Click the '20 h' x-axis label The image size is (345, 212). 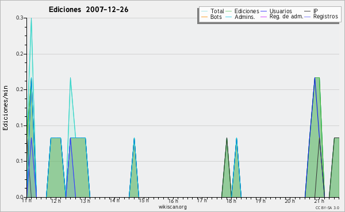pos(290,201)
